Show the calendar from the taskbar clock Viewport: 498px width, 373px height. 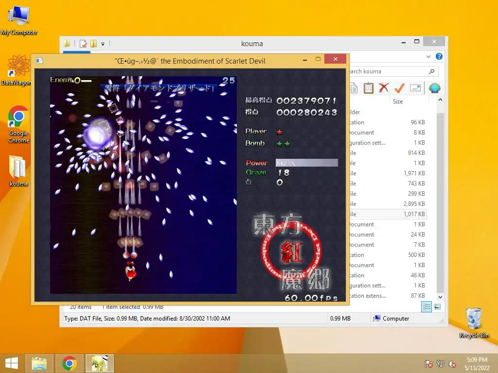[477, 363]
